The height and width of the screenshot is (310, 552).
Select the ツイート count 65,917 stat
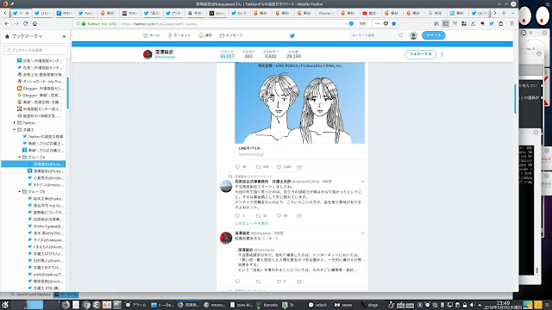tap(227, 54)
